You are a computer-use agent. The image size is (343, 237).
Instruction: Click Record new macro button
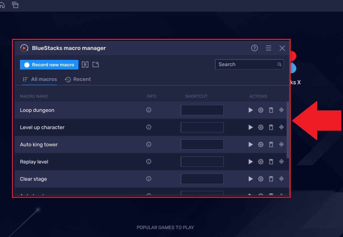[49, 65]
